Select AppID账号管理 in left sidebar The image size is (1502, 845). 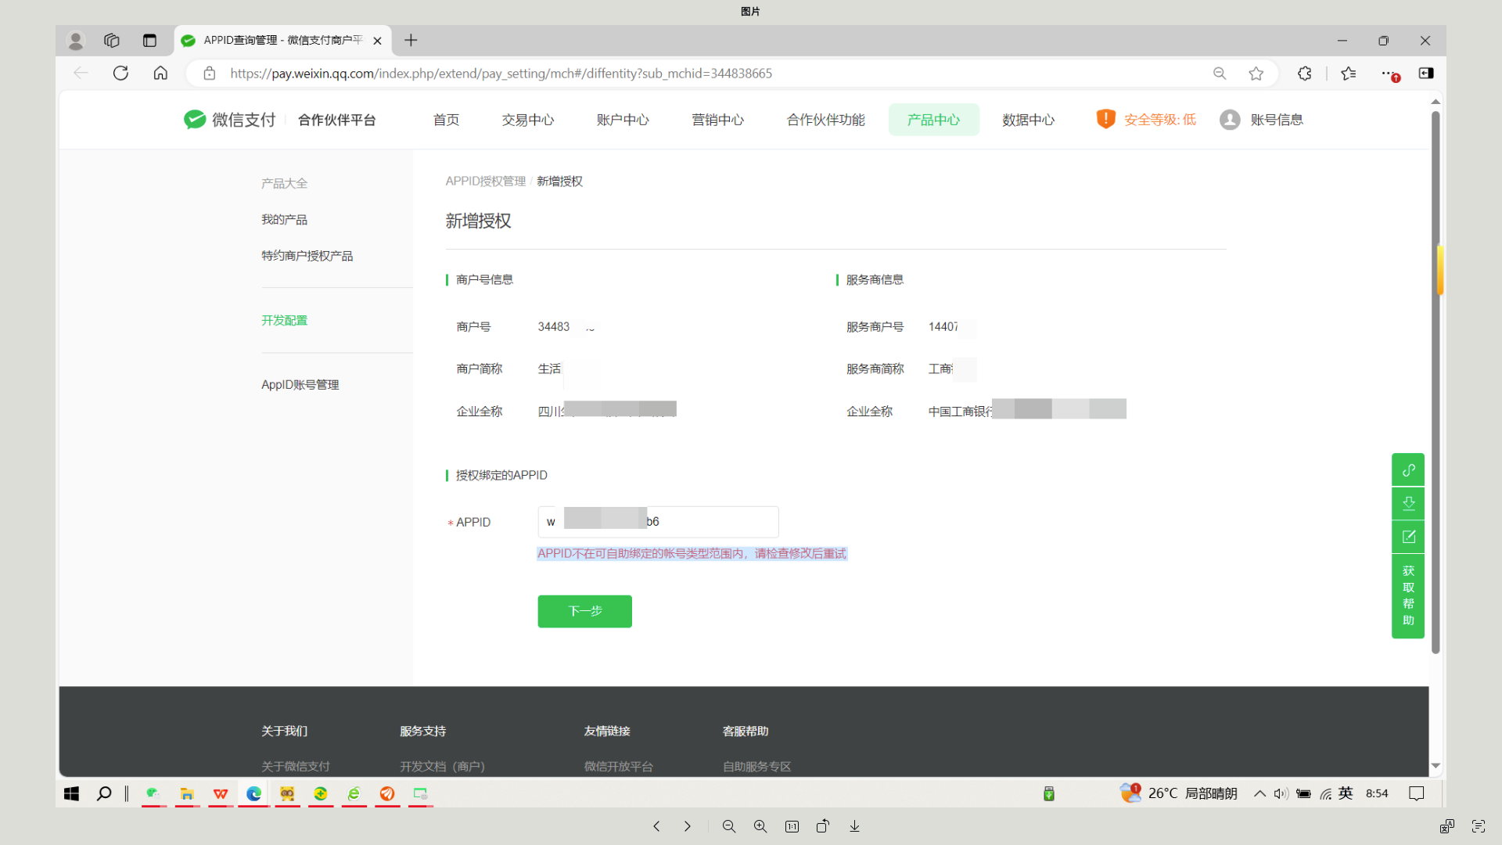(x=300, y=385)
